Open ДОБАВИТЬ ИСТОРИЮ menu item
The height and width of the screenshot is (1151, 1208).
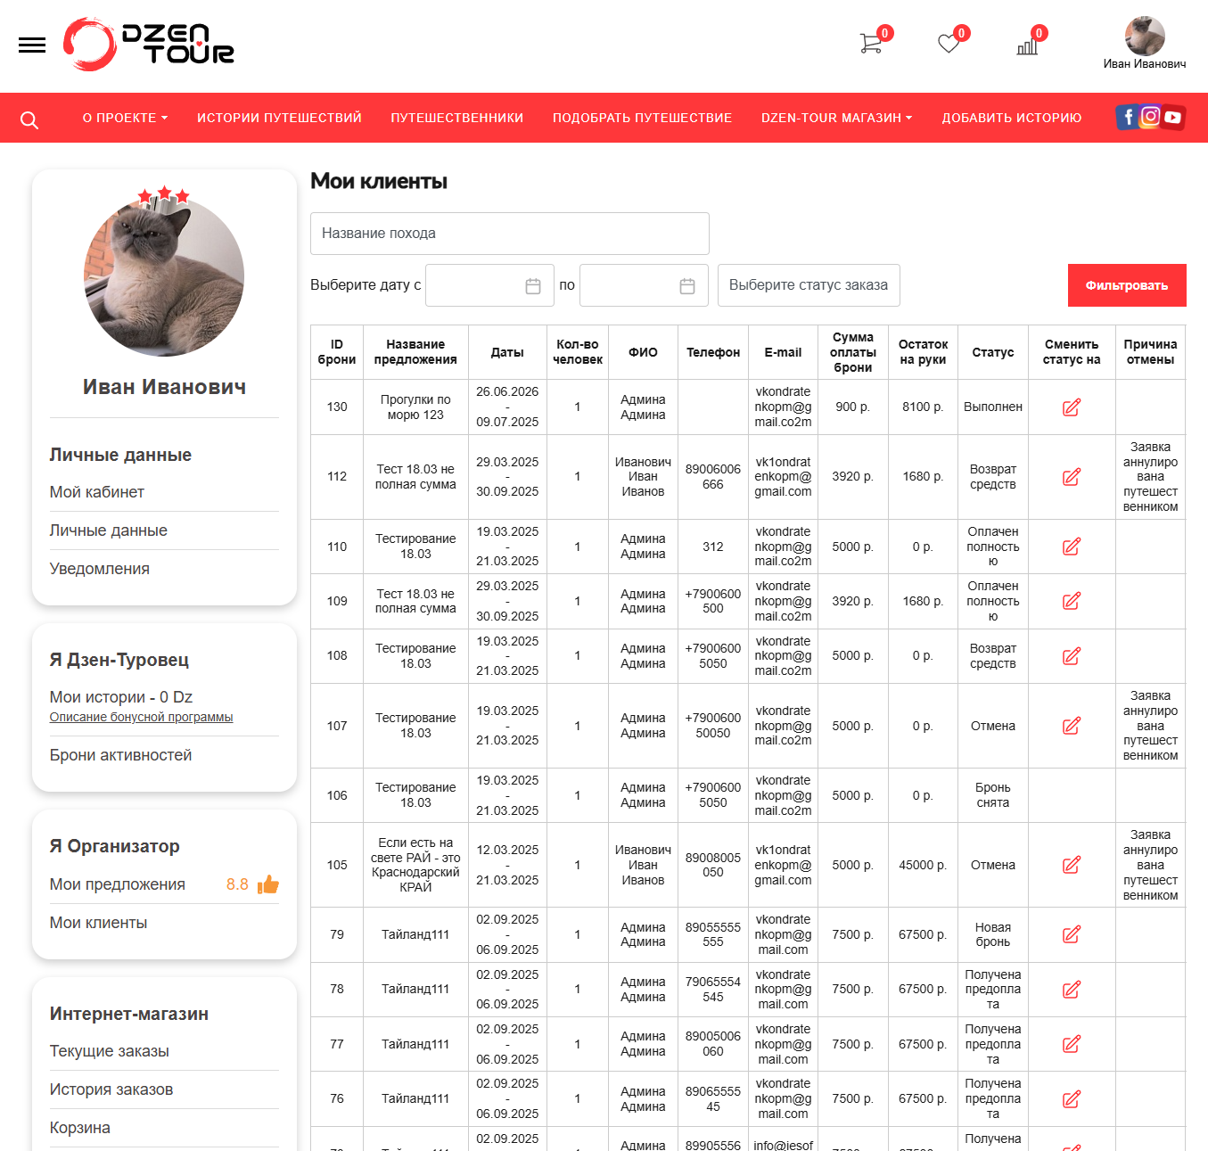(1011, 118)
